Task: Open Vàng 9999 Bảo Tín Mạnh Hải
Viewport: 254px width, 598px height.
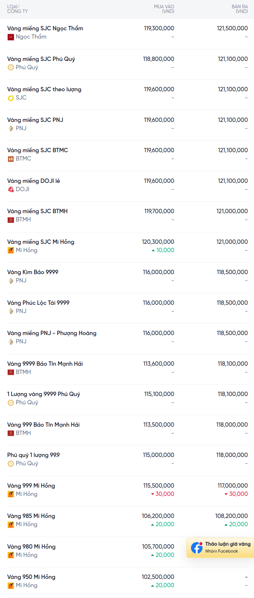Action: click(x=45, y=364)
